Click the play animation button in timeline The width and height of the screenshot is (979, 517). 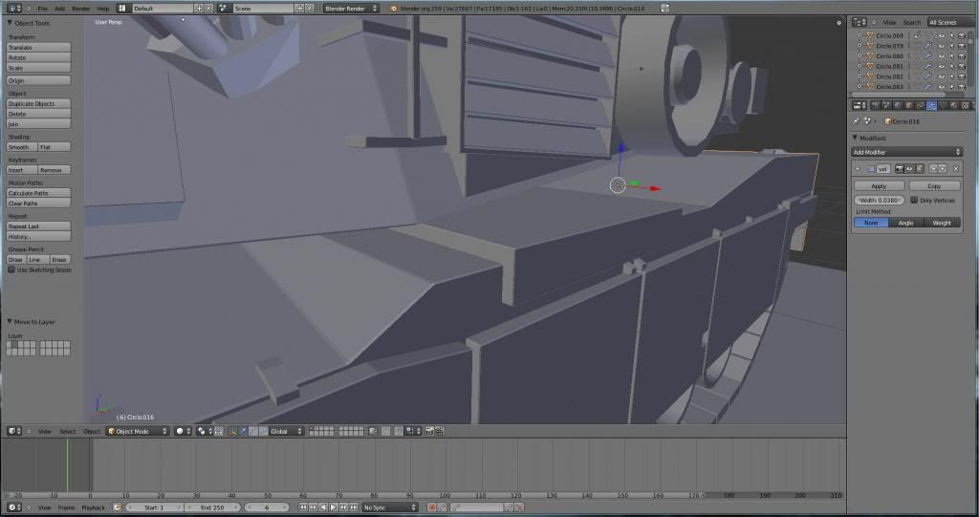[332, 507]
